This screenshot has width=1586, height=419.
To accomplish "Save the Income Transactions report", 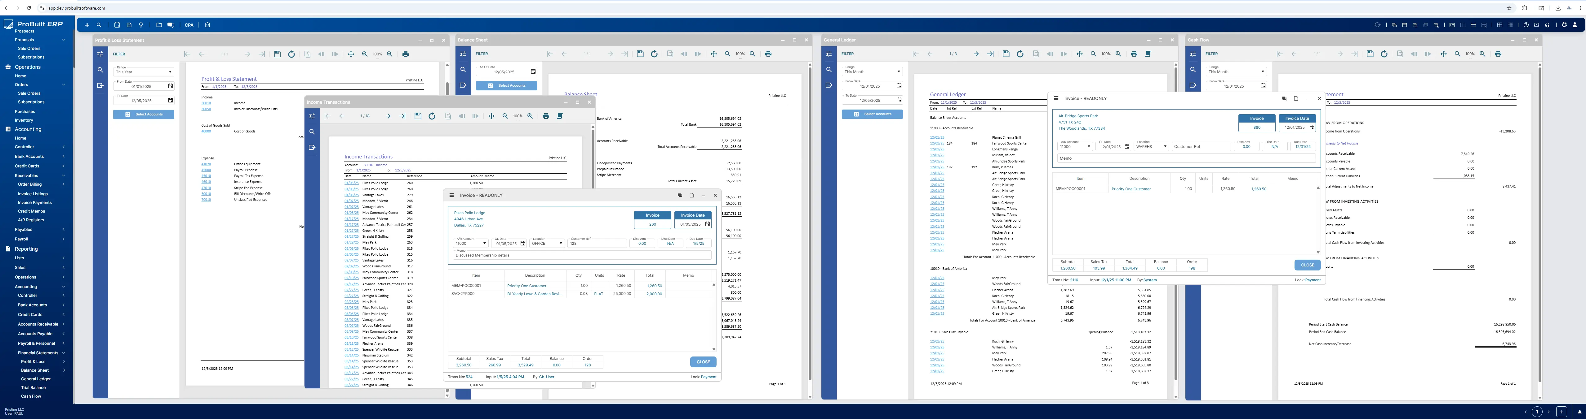I will [417, 116].
